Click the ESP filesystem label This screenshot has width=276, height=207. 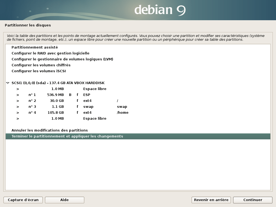87,95
